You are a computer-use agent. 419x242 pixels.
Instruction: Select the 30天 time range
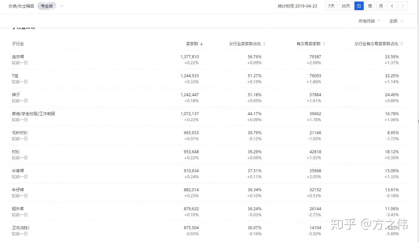[346, 6]
